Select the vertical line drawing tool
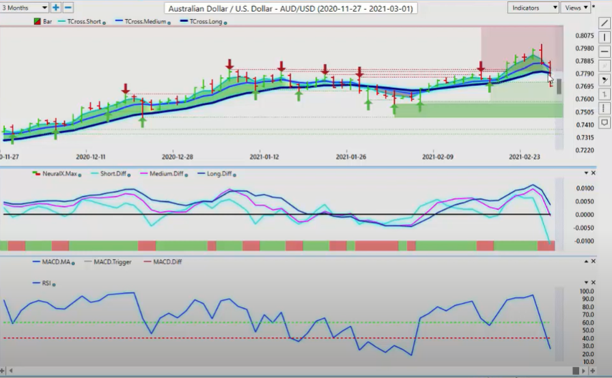This screenshot has width=612, height=378. [604, 38]
